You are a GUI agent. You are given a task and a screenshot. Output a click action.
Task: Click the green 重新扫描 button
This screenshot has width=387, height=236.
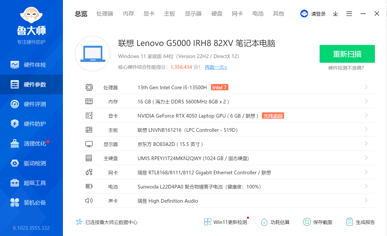click(347, 54)
